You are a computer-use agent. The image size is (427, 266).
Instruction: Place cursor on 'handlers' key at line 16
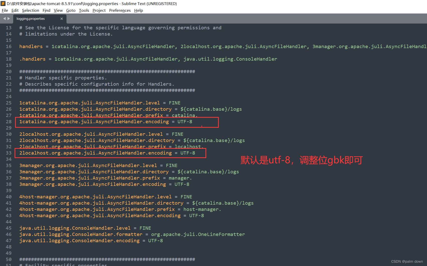click(x=31, y=46)
